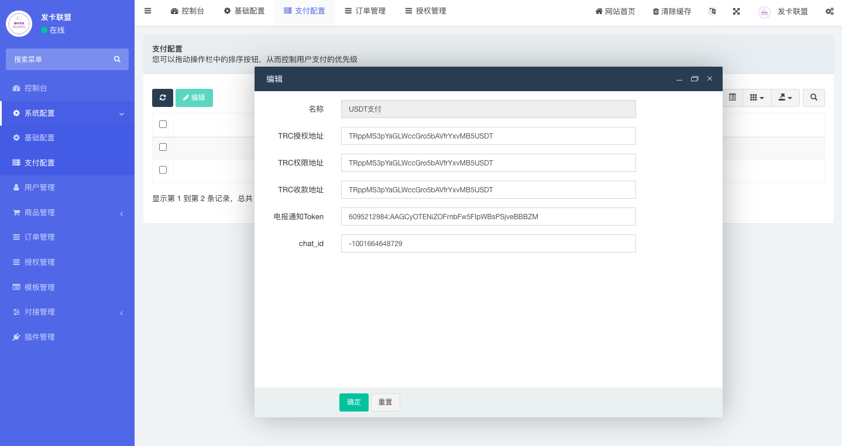Click the green 确定 confirm button

(354, 402)
